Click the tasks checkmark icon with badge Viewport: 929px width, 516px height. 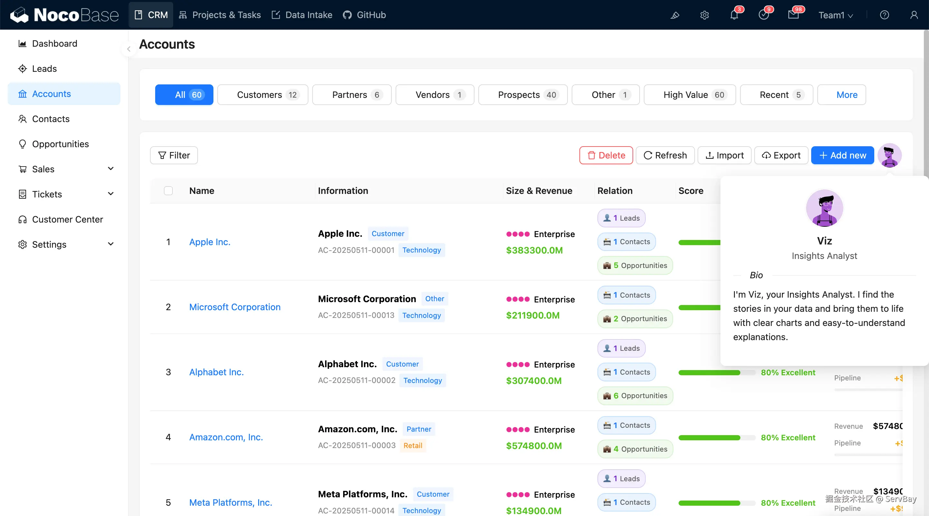coord(764,15)
